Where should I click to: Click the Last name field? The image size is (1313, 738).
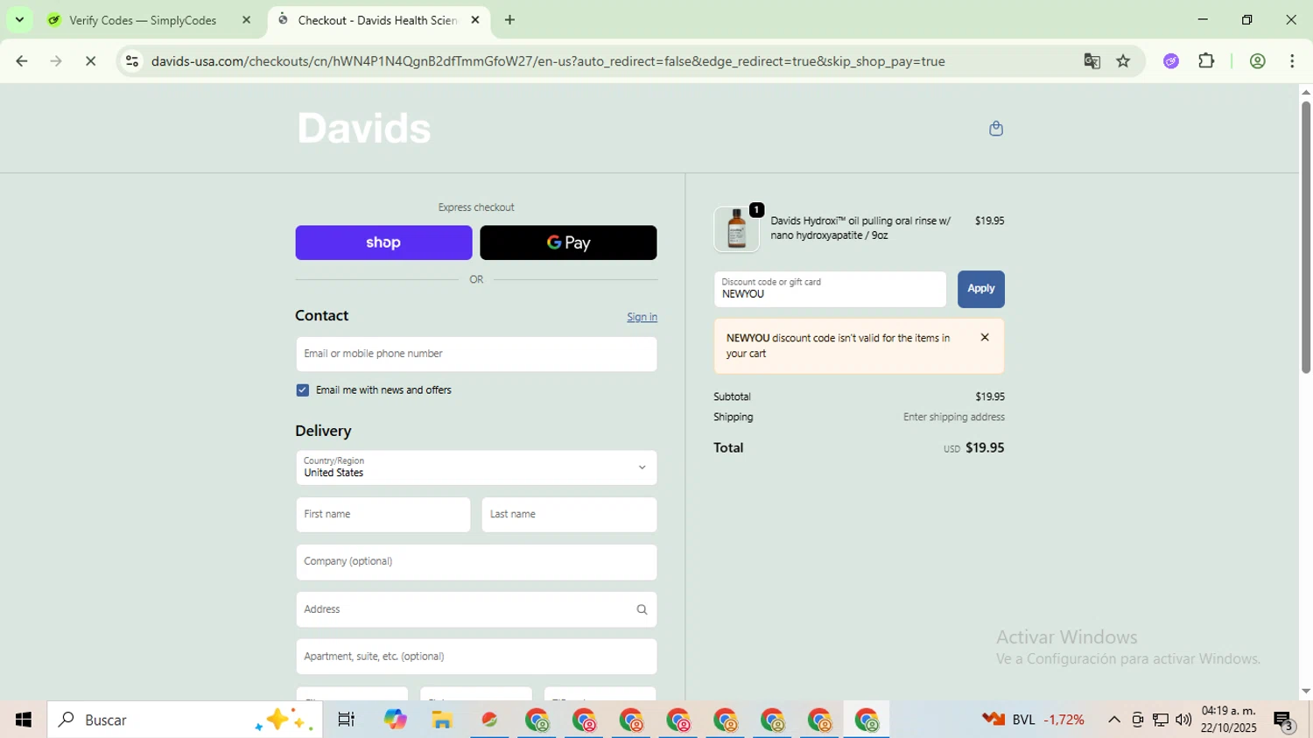click(x=569, y=515)
